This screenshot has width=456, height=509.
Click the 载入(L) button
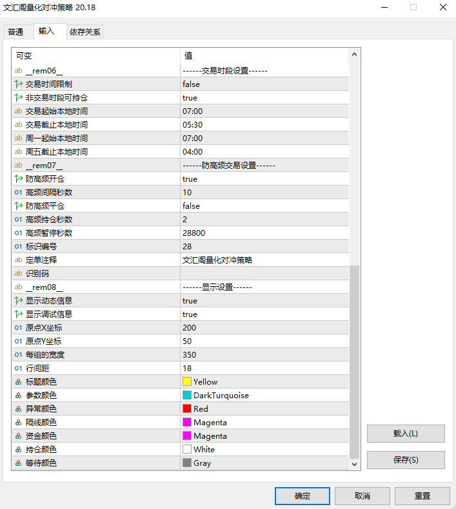point(406,434)
